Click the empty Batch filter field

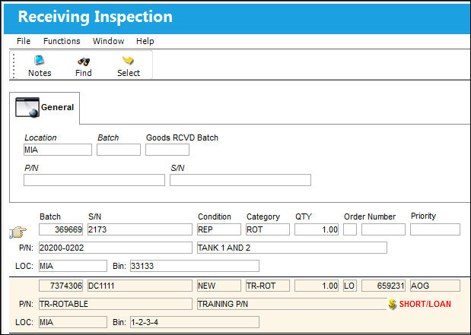point(119,150)
